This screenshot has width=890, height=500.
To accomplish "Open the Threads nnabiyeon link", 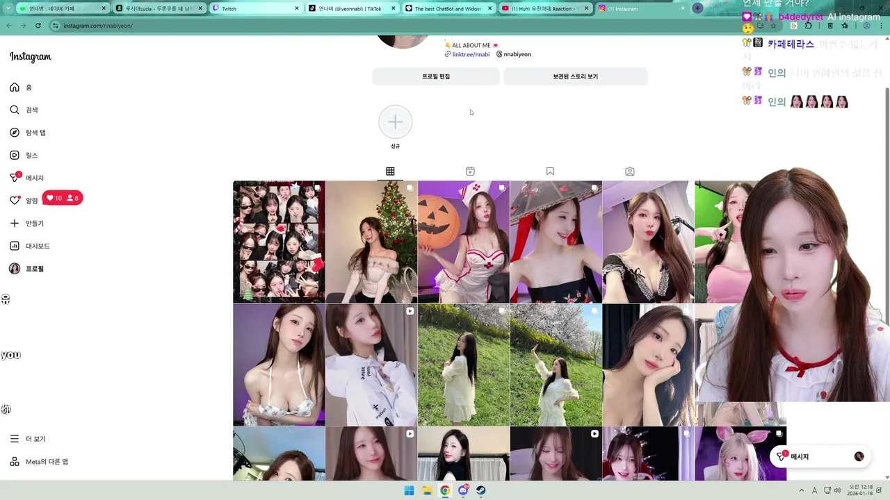I will tap(514, 54).
